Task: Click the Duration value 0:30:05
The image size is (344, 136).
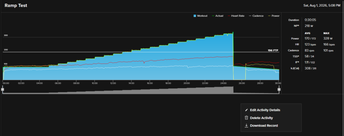Action: coord(310,20)
